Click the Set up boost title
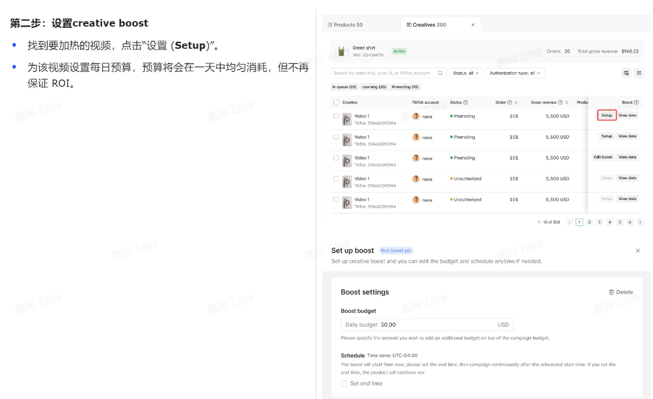This screenshot has width=653, height=399. (x=352, y=250)
